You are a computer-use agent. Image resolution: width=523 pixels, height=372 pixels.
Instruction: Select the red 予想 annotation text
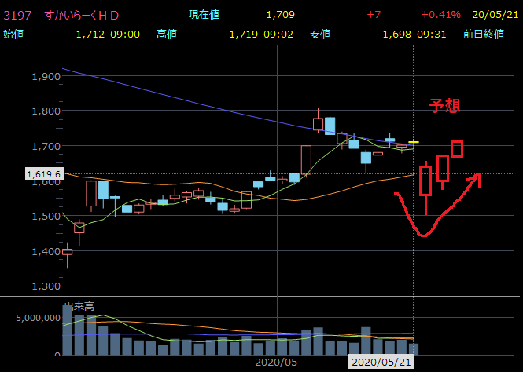tap(444, 106)
